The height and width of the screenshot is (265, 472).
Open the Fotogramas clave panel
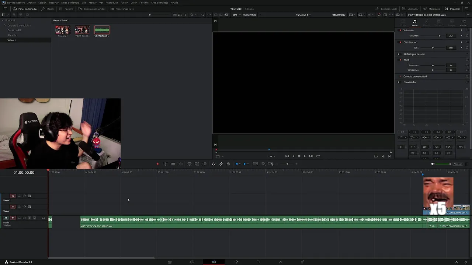tap(122, 9)
